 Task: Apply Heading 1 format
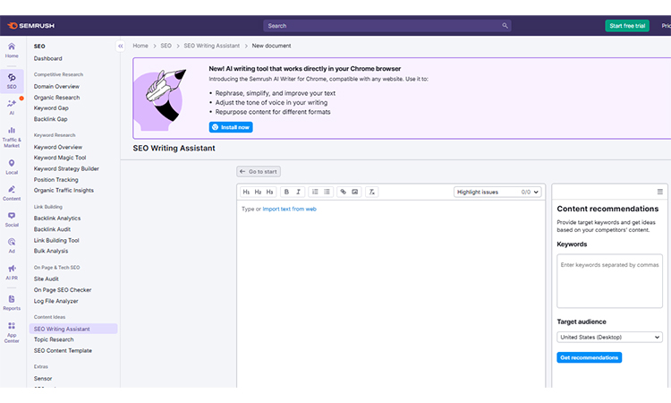[246, 192]
